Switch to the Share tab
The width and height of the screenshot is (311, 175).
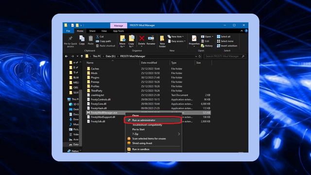tap(92, 31)
